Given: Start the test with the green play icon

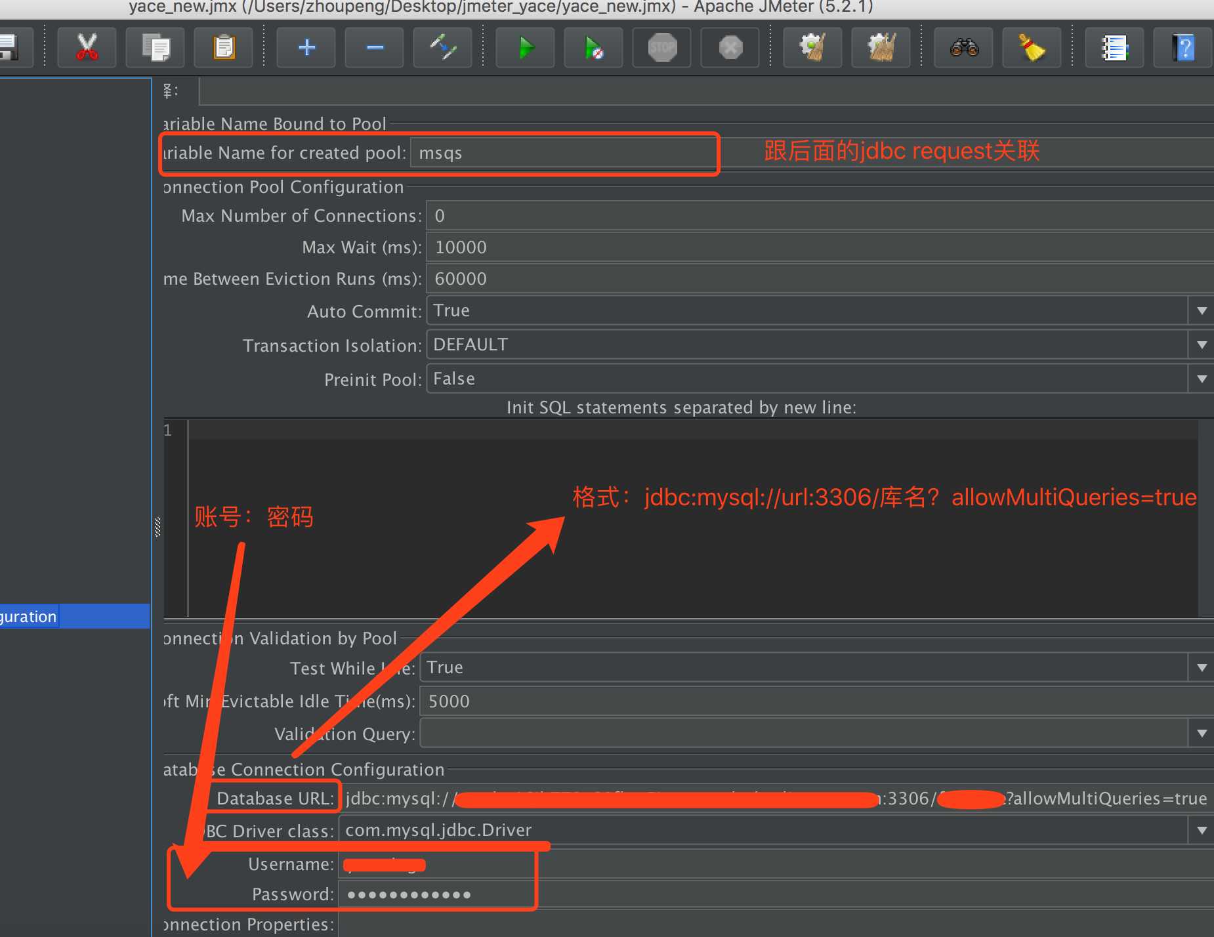Looking at the screenshot, I should tap(526, 47).
